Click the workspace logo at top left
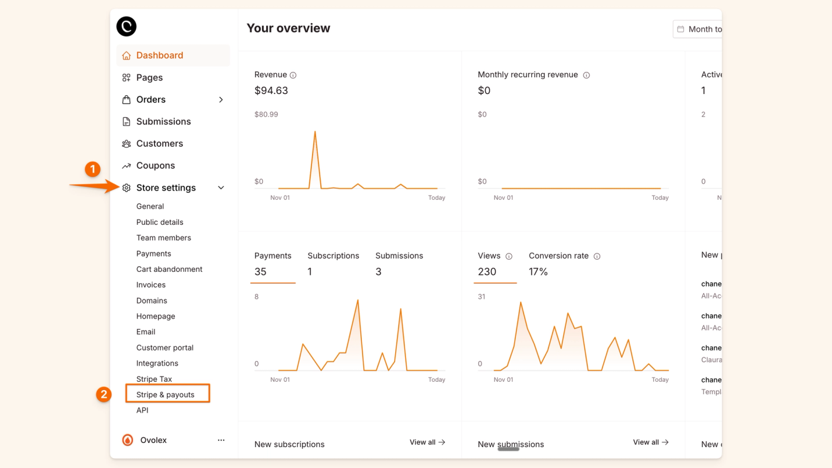Screen dimensions: 832x468 [x=126, y=26]
